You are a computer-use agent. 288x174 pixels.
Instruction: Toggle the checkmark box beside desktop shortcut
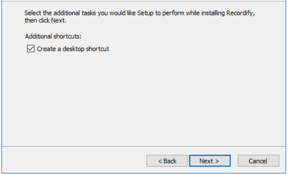pos(31,49)
